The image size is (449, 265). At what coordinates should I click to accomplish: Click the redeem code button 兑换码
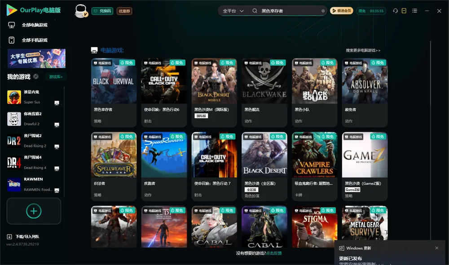coord(102,11)
